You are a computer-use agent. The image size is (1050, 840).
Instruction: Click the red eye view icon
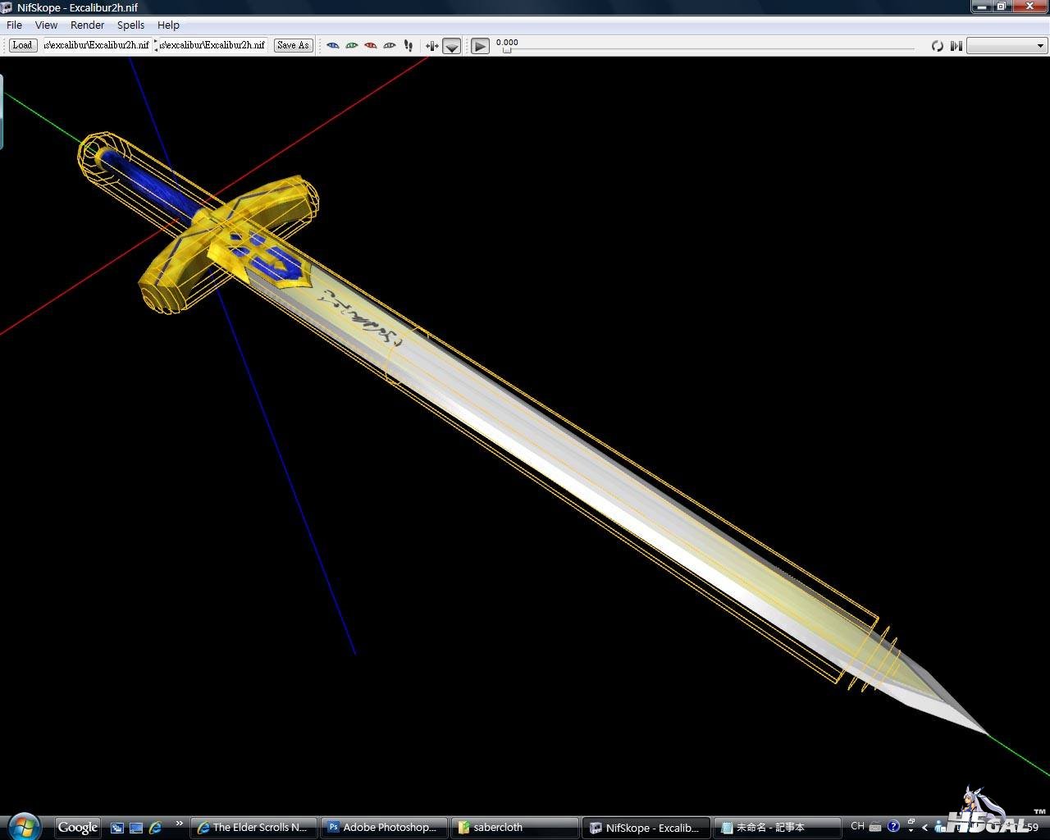coord(370,46)
